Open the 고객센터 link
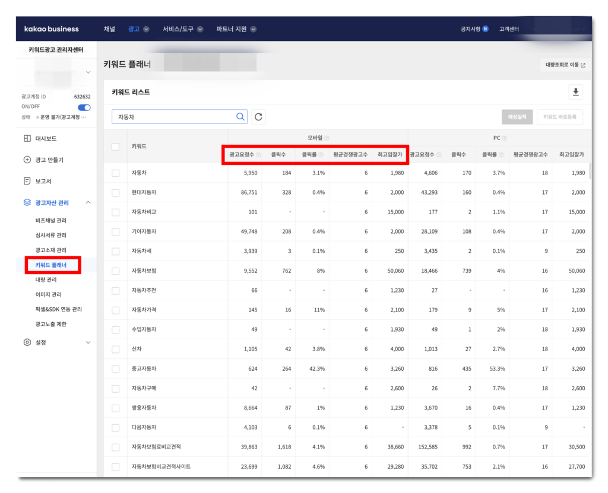Screen dimensions: 608x493 [x=509, y=29]
